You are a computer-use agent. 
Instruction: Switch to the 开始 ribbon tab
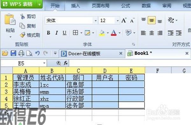pyautogui.click(x=55, y=6)
